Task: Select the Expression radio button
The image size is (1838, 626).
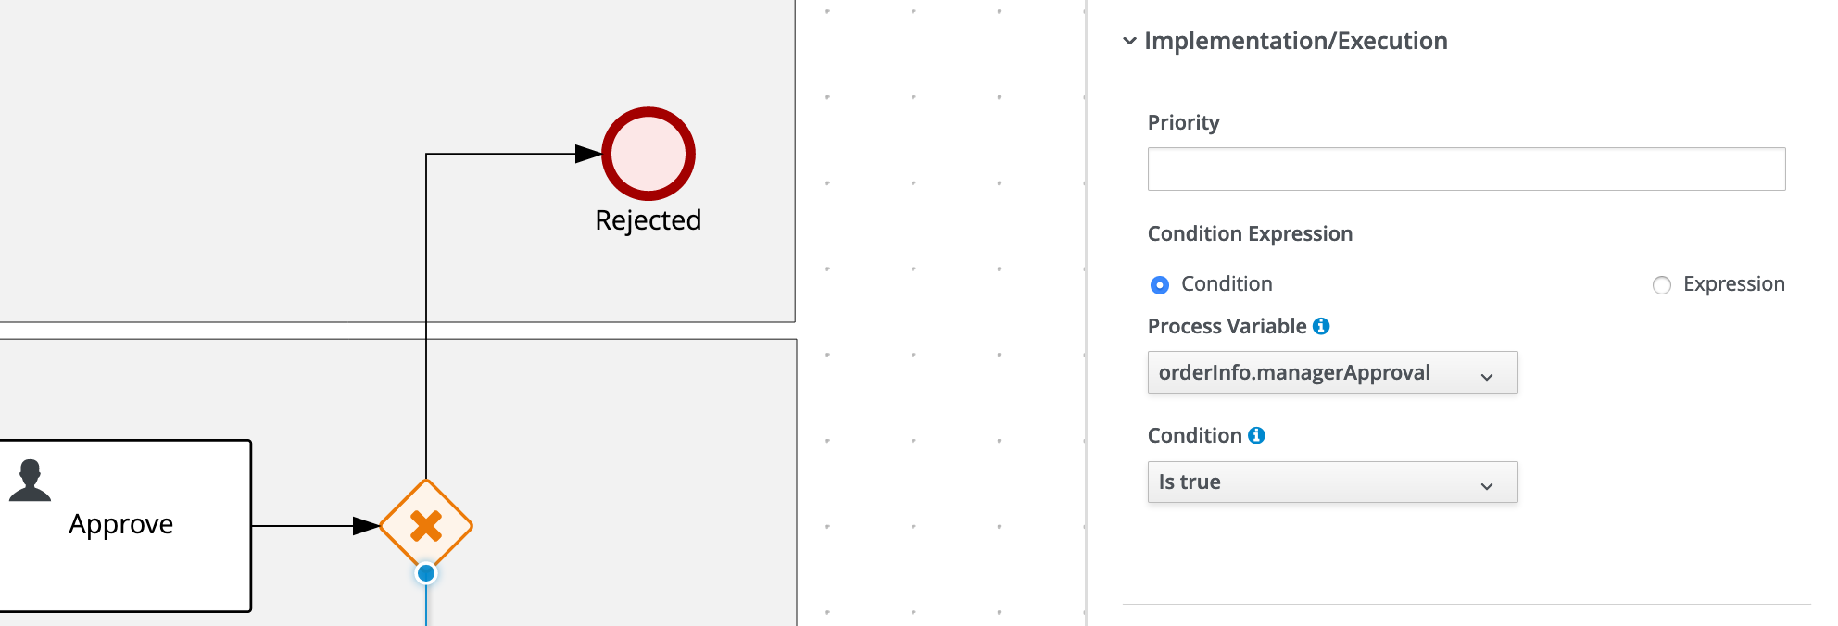Action: point(1662,285)
